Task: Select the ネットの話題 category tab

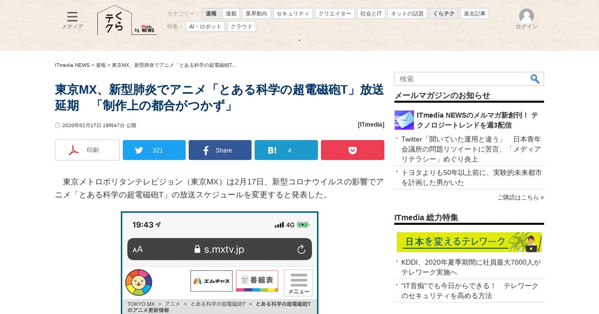Action: click(x=407, y=13)
